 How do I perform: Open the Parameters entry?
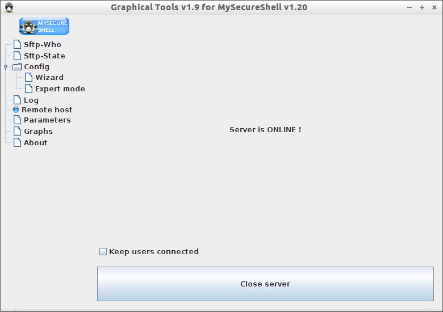point(47,120)
